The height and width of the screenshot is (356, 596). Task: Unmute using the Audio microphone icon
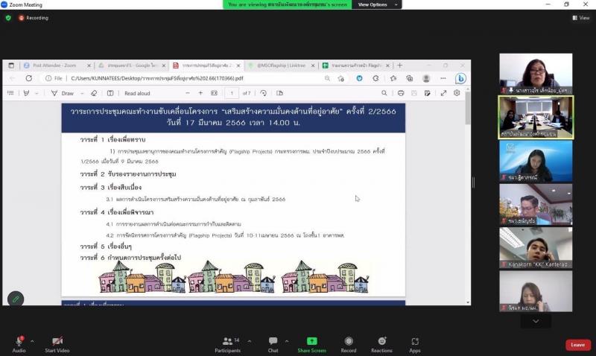click(x=19, y=341)
